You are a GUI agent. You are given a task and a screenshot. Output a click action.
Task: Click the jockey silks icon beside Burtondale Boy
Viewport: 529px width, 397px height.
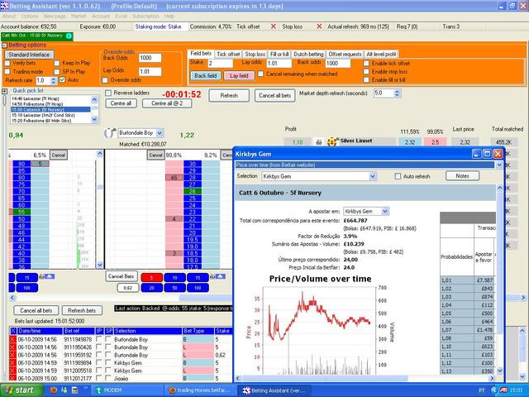110,133
